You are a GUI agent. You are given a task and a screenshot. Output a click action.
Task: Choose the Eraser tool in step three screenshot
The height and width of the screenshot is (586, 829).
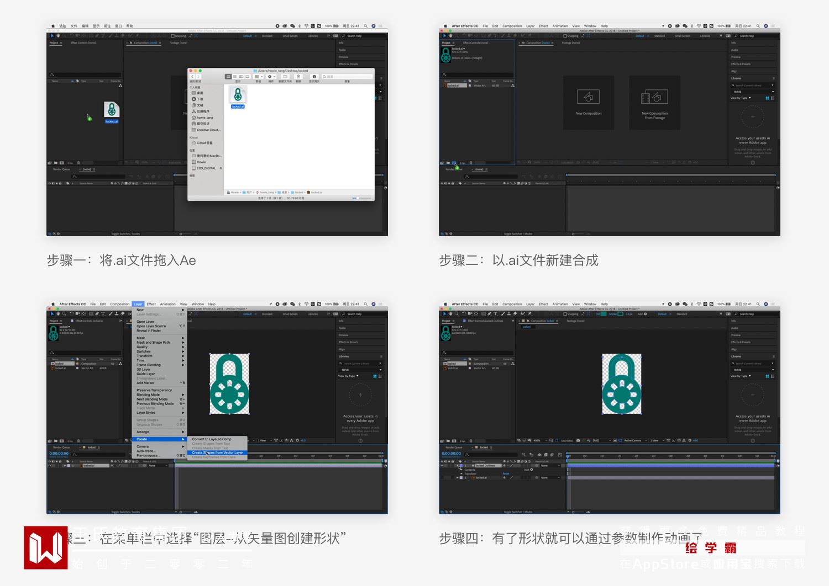coord(123,313)
